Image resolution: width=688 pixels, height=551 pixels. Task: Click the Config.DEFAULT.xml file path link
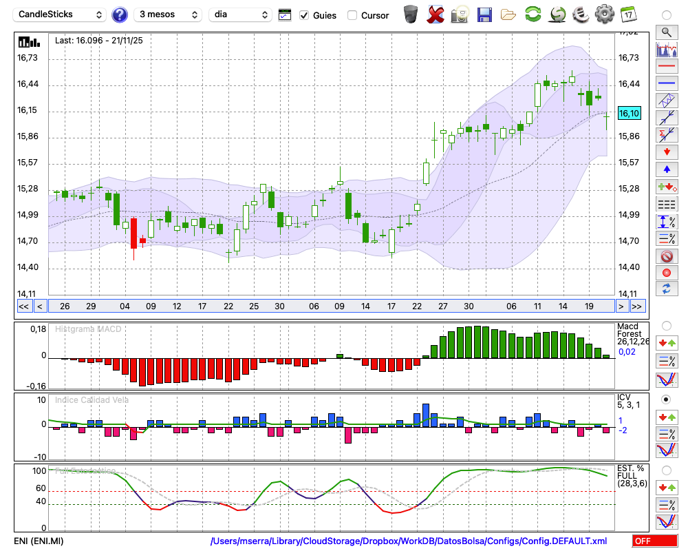(409, 541)
